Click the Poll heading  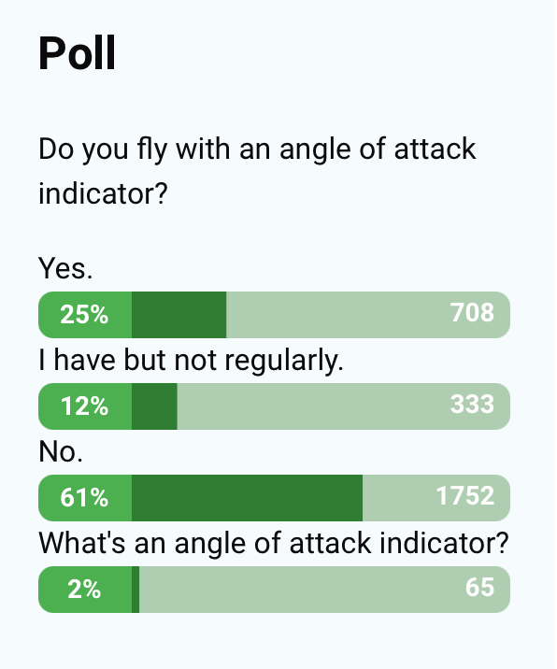click(x=77, y=53)
